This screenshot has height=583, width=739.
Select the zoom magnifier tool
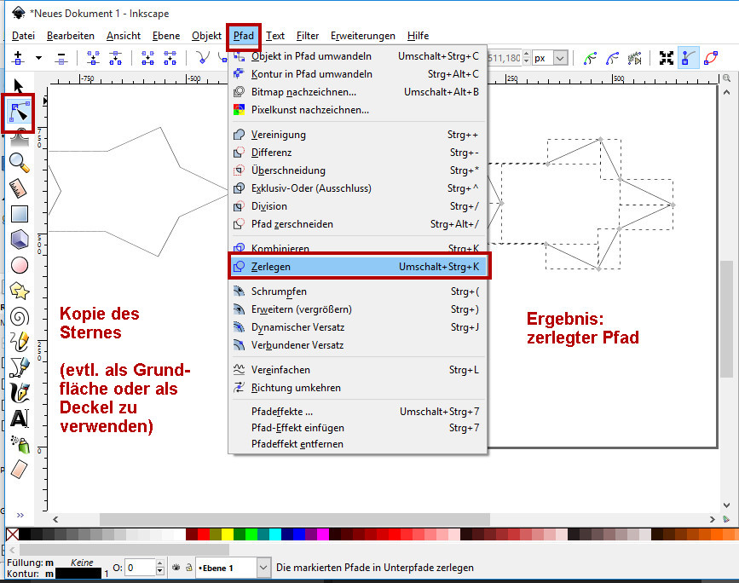coord(20,163)
